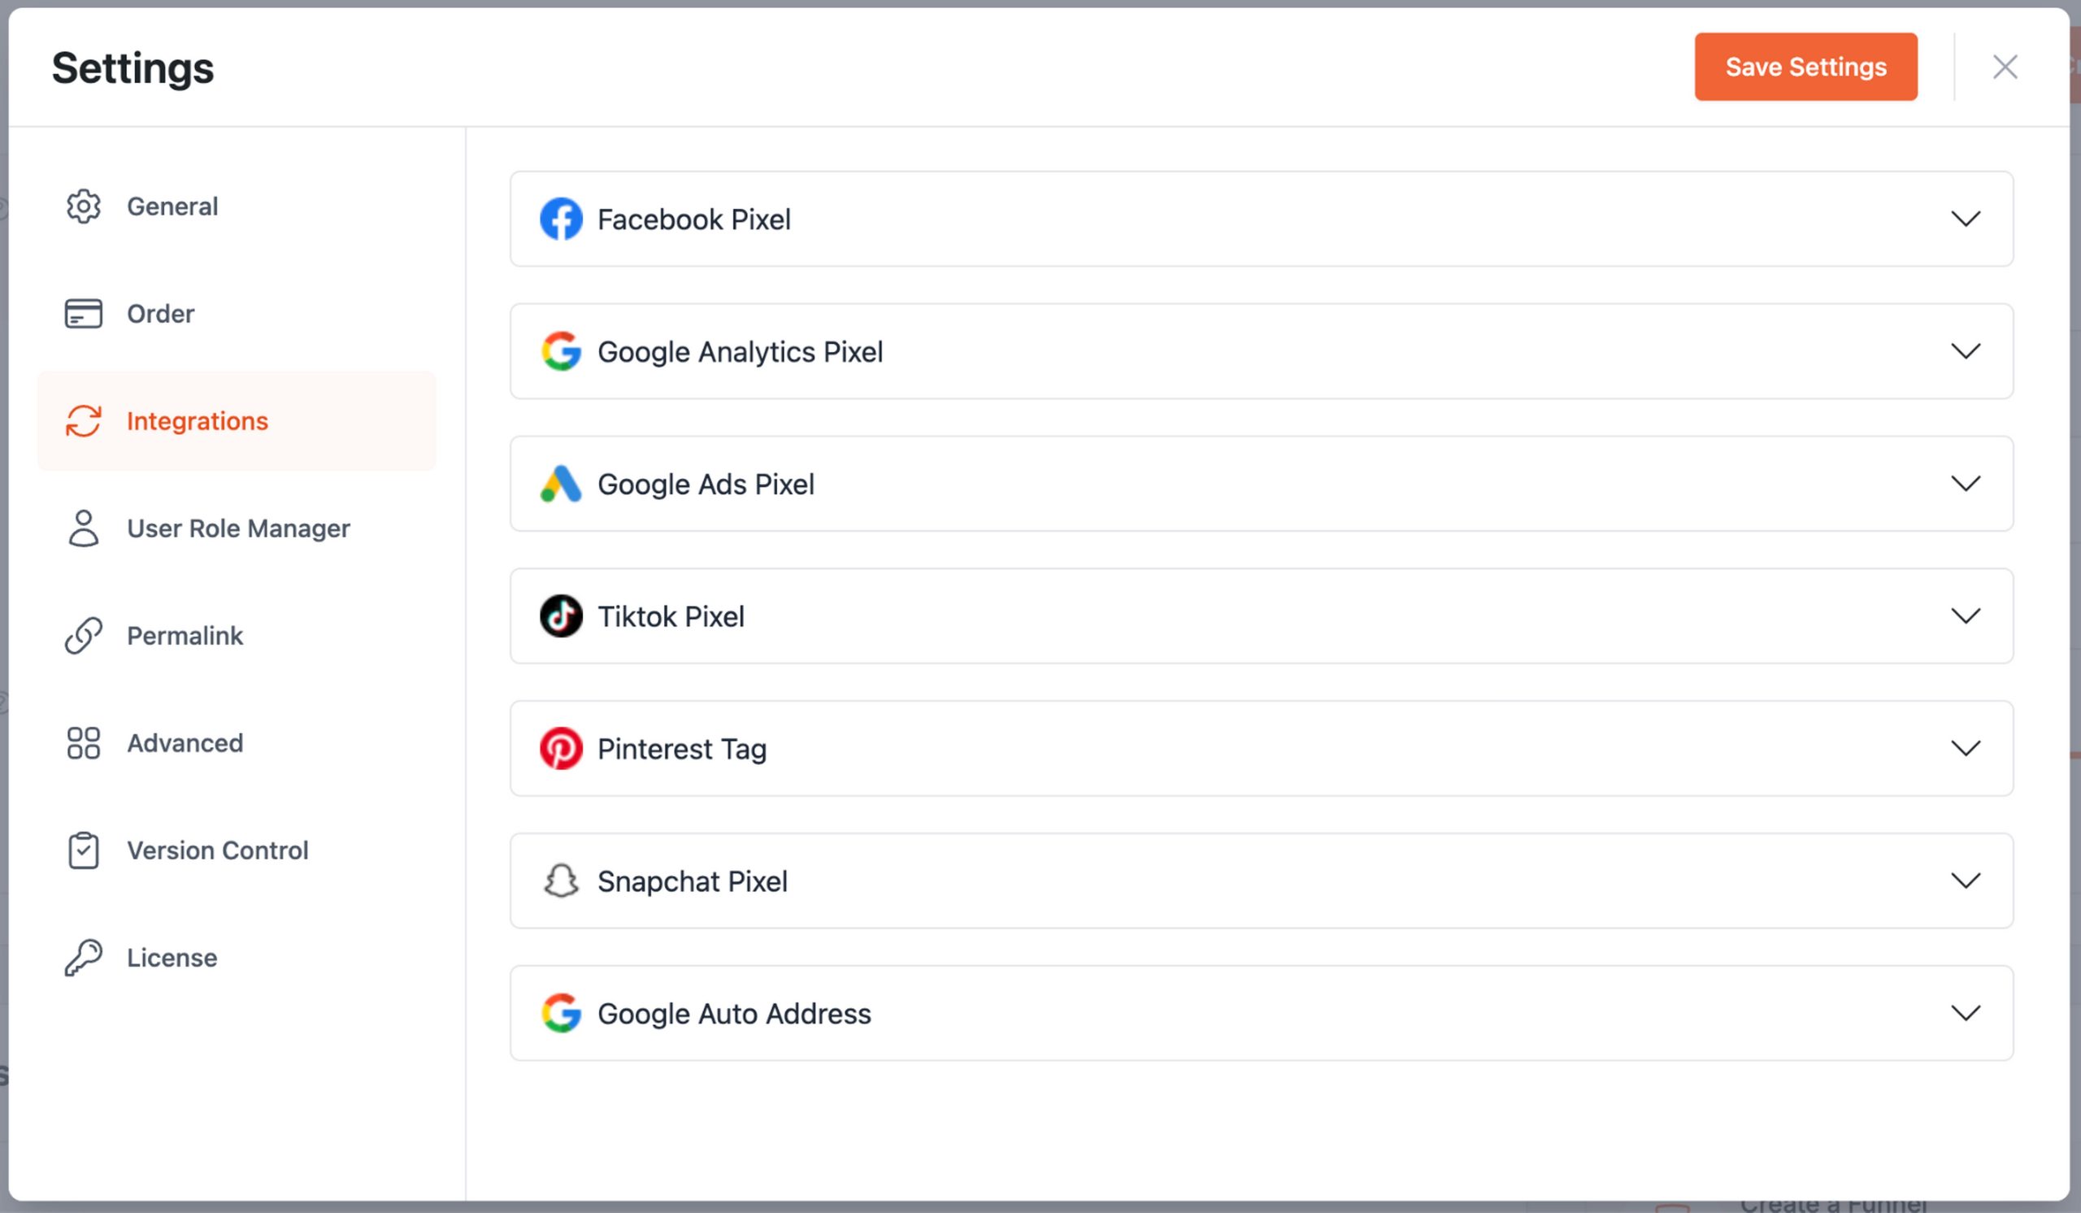The image size is (2081, 1213).
Task: Click the Facebook Pixel icon
Action: (560, 220)
